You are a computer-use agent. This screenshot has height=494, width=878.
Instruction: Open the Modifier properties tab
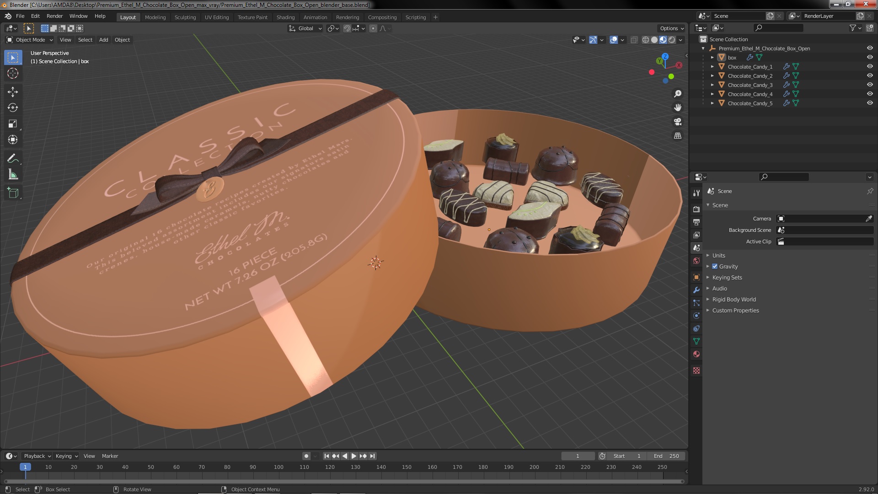(x=696, y=290)
